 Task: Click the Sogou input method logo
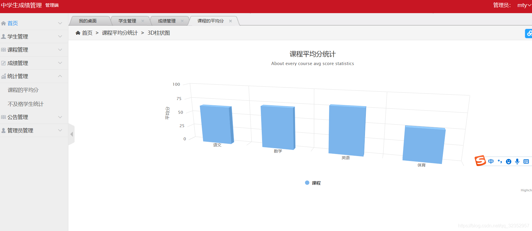point(480,161)
